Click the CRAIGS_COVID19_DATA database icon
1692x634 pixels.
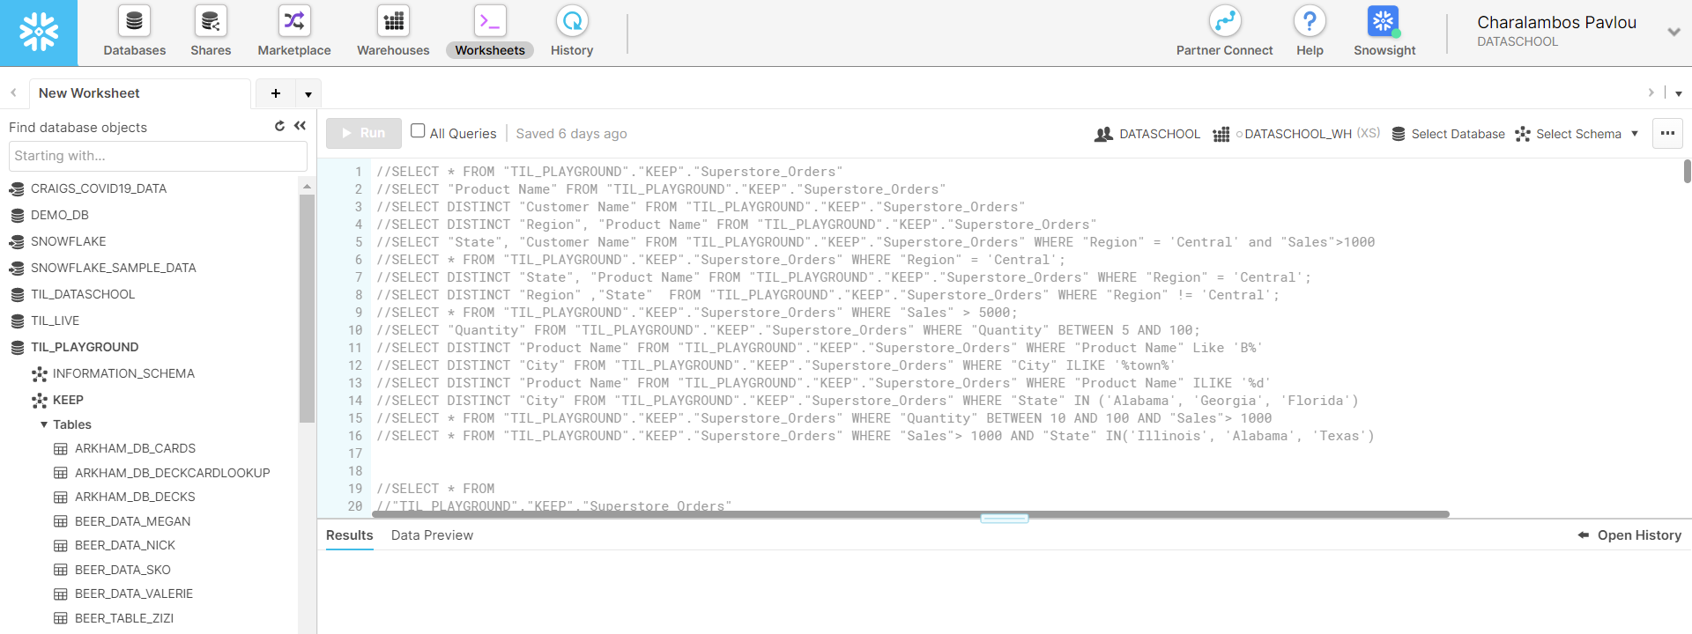[17, 188]
